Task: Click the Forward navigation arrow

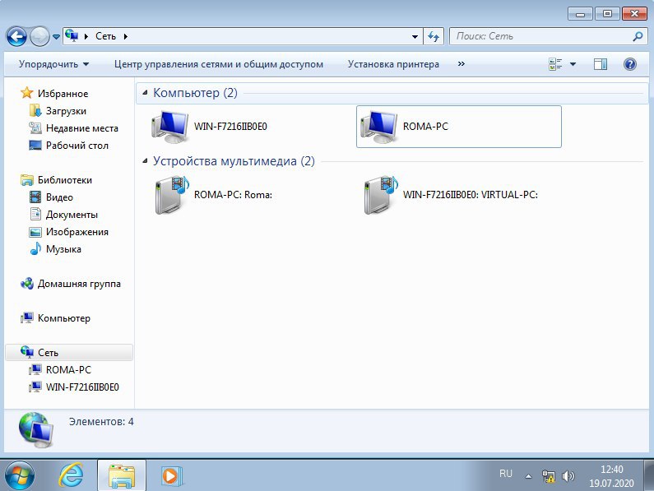Action: [40, 37]
